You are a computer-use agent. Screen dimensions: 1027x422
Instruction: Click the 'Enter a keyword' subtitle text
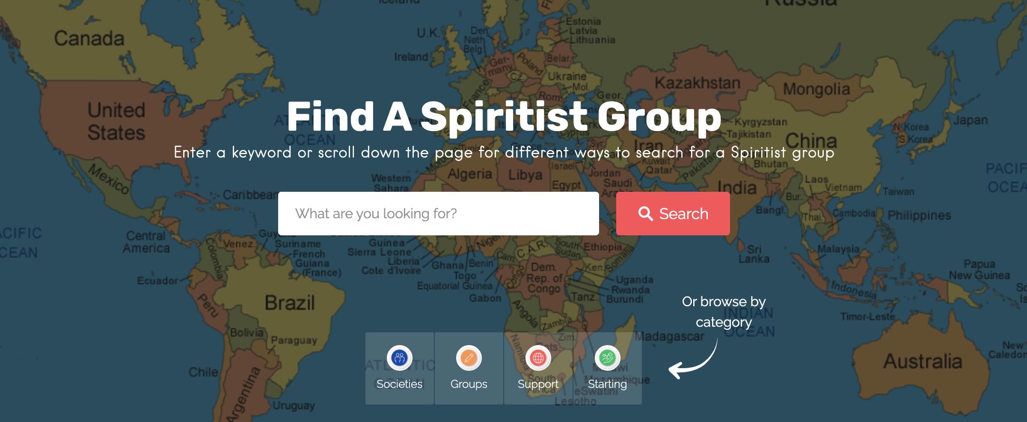coord(504,152)
